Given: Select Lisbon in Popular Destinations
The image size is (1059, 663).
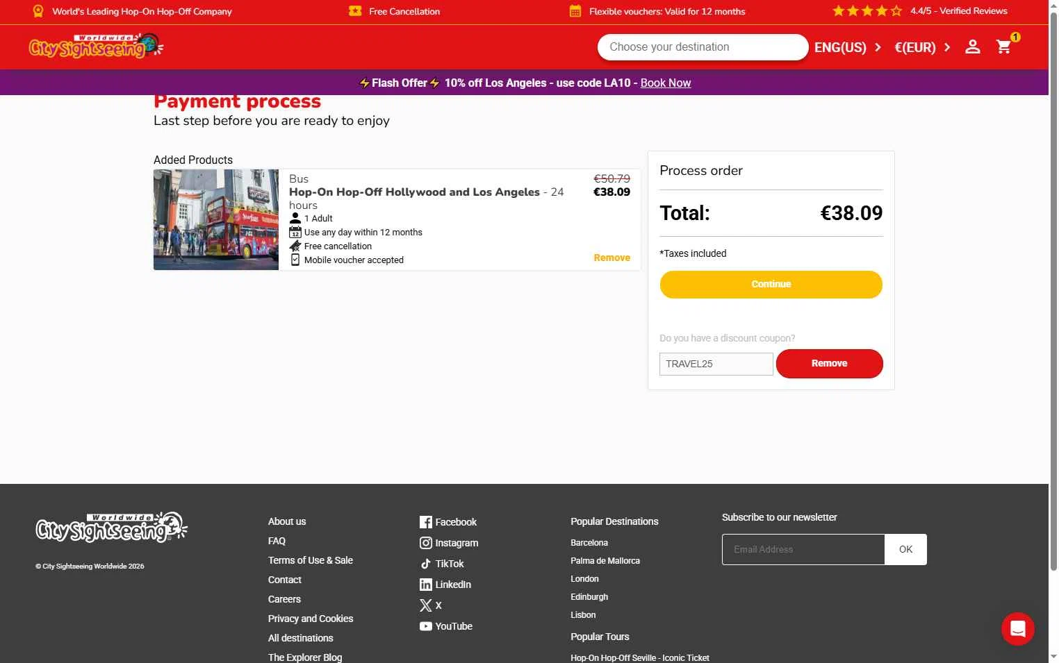Looking at the screenshot, I should 583,615.
